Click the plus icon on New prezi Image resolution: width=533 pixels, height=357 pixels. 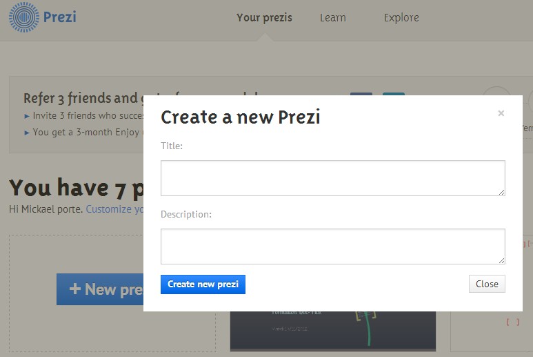click(x=74, y=289)
